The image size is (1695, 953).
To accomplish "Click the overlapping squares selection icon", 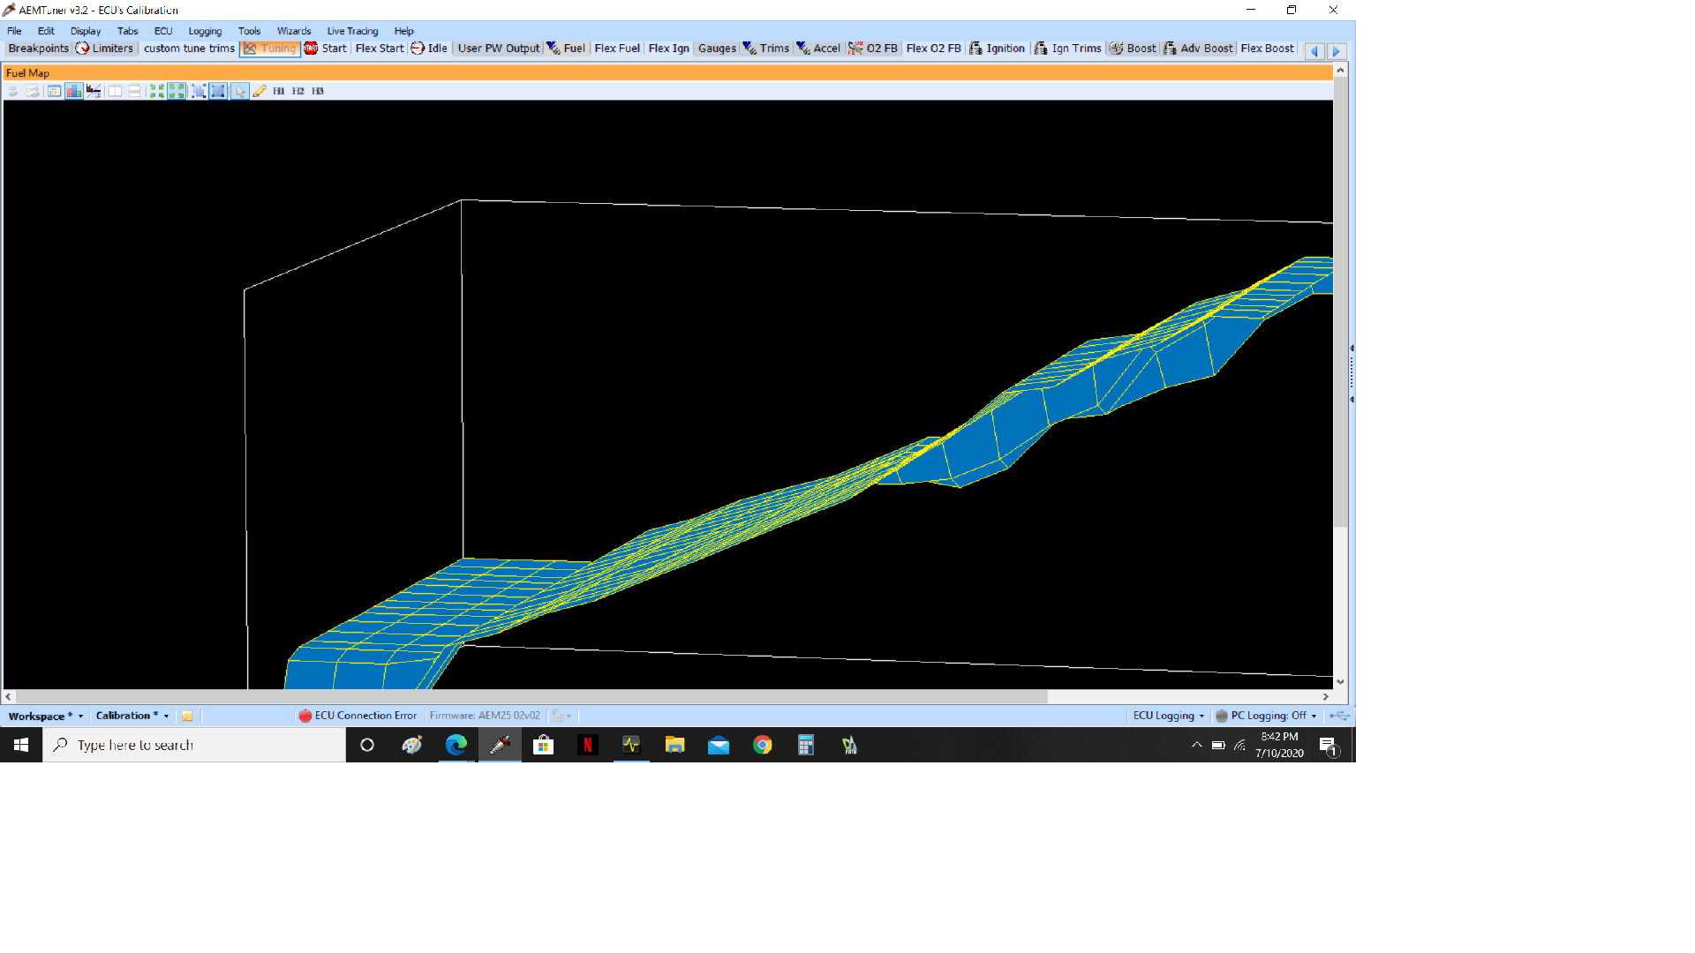I will 199,91.
